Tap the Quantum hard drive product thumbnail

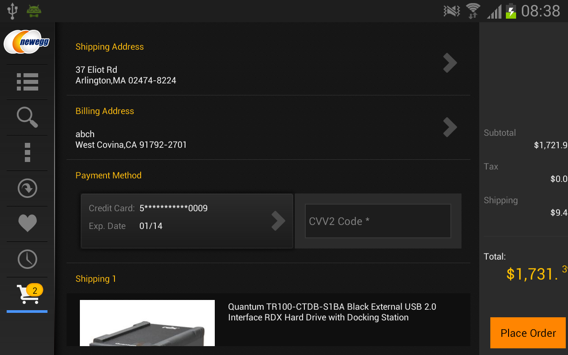tap(147, 323)
